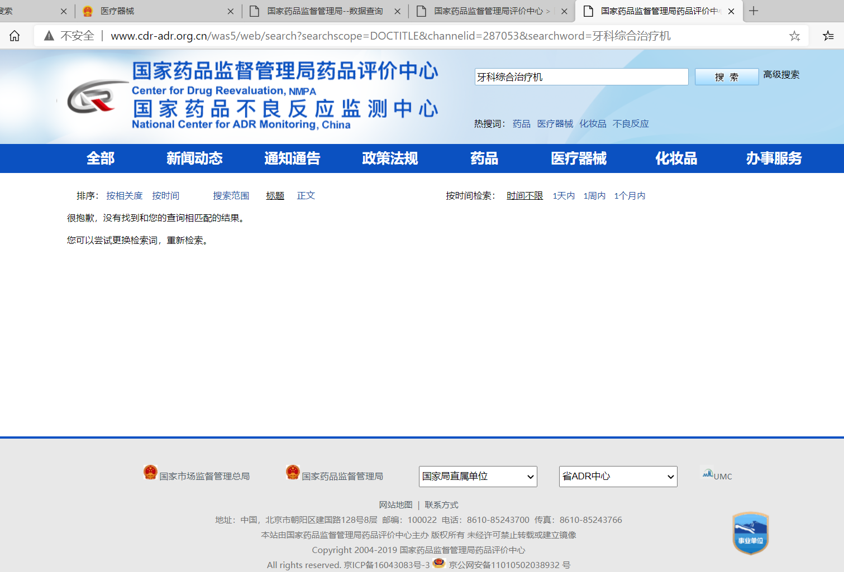Set search scope to 标题
Screen dimensions: 844x572
(x=275, y=196)
